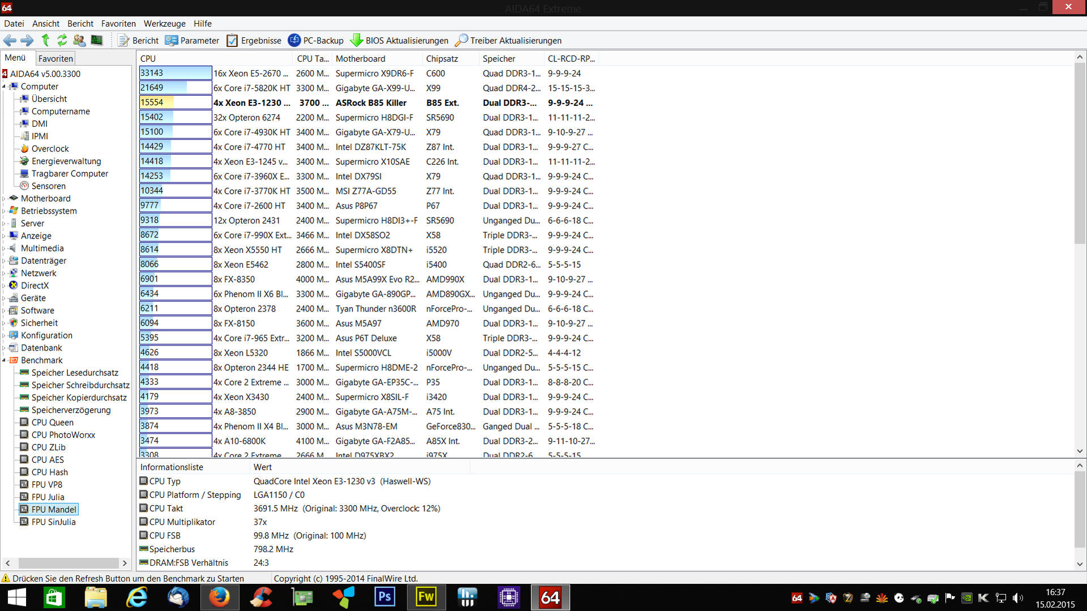Select the 16x Xeon E5-2670 result row
Screen dimensions: 1087x611
[368, 73]
